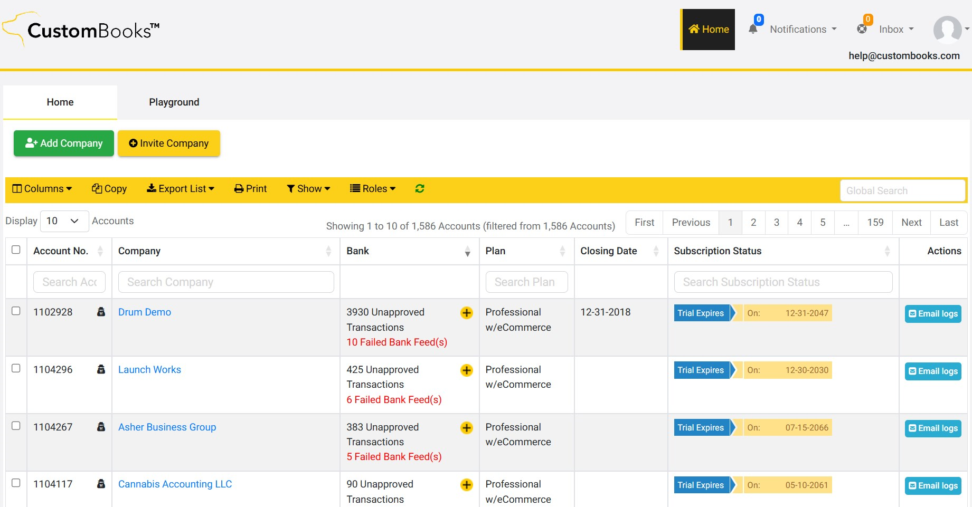
Task: Switch to the Playground tab
Action: (174, 102)
